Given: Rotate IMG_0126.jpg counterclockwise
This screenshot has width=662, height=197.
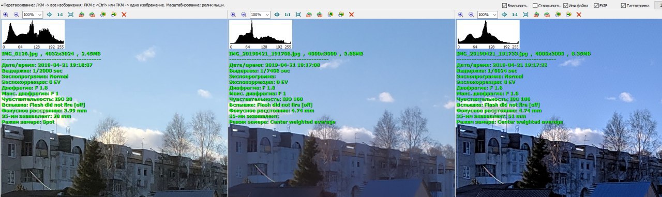Looking at the screenshot, I should click(81, 14).
